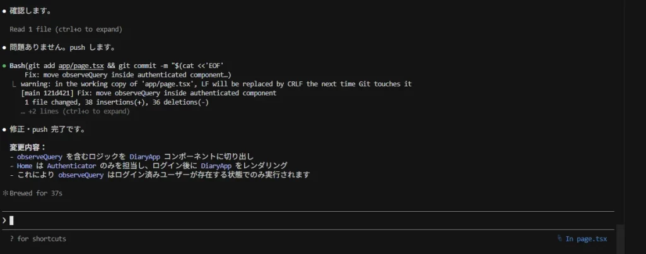The image size is (646, 254).
Task: Click the file icon beside 'In page.tsx'
Action: click(560, 239)
